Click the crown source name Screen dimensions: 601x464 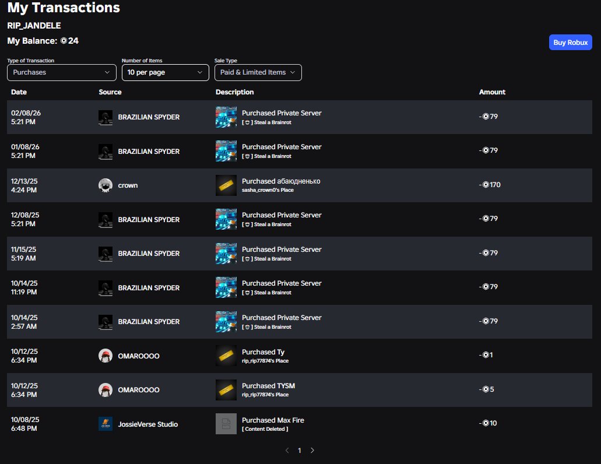[x=128, y=185]
